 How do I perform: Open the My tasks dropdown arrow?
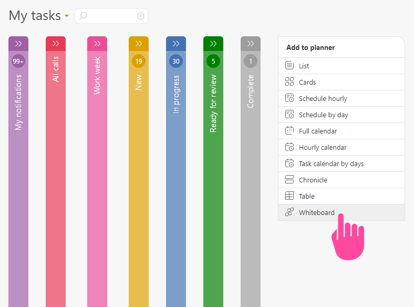click(x=67, y=16)
